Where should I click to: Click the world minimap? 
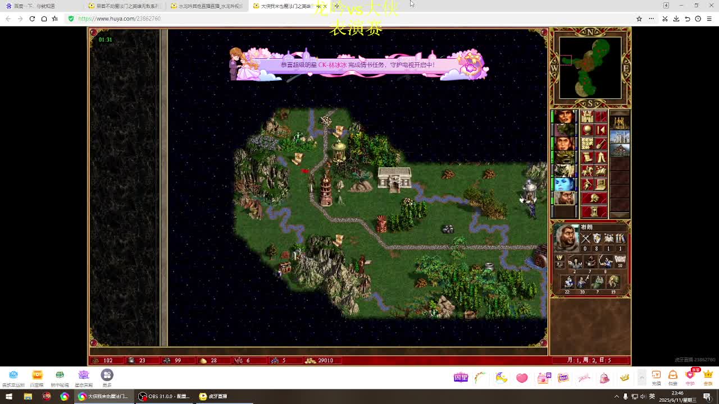(590, 67)
